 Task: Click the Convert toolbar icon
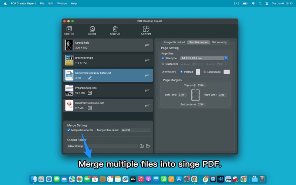point(146,29)
